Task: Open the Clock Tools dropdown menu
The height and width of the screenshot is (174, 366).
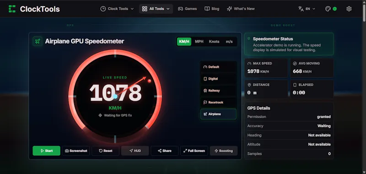Action: pyautogui.click(x=117, y=9)
